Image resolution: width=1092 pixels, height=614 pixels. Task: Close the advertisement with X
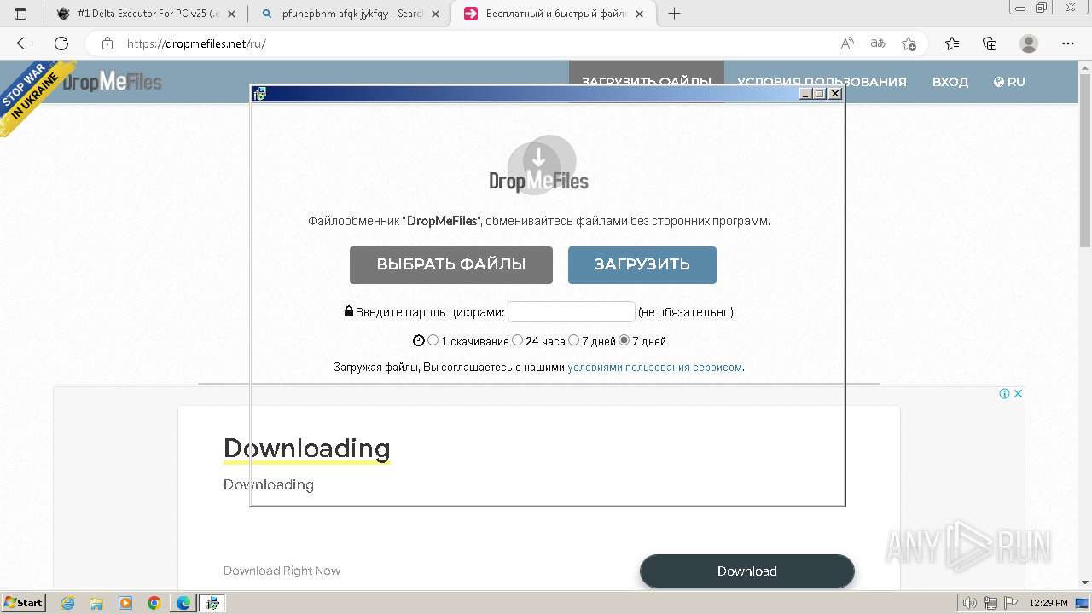point(1018,393)
